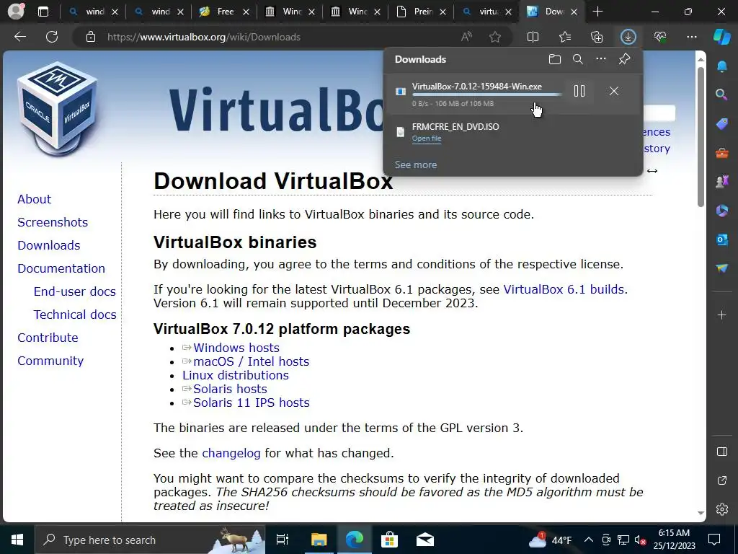The width and height of the screenshot is (738, 554).
Task: Open downloads folder icon in Downloads panel
Action: click(x=555, y=59)
